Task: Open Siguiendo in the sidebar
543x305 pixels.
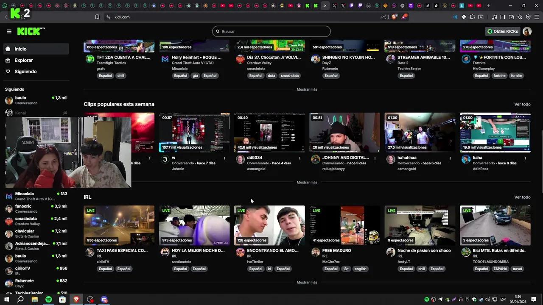Action: tap(36, 72)
